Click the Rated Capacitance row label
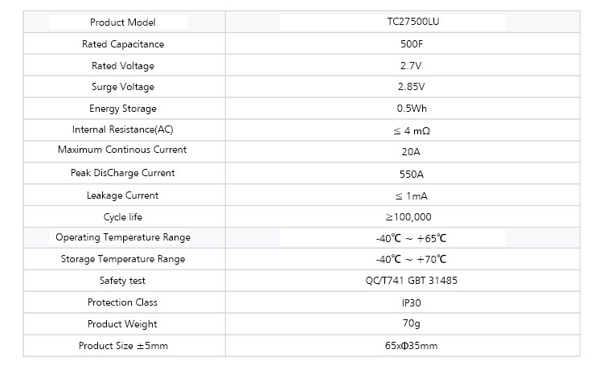Screen dimensions: 603x370 122,44
